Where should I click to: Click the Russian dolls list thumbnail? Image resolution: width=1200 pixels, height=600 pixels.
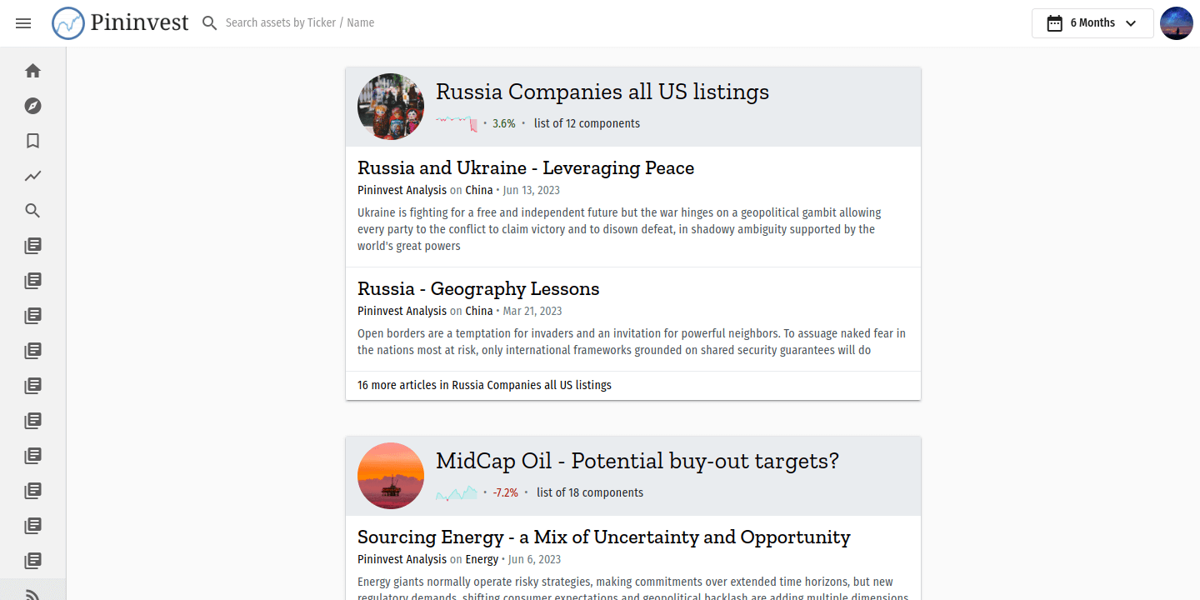pyautogui.click(x=391, y=107)
